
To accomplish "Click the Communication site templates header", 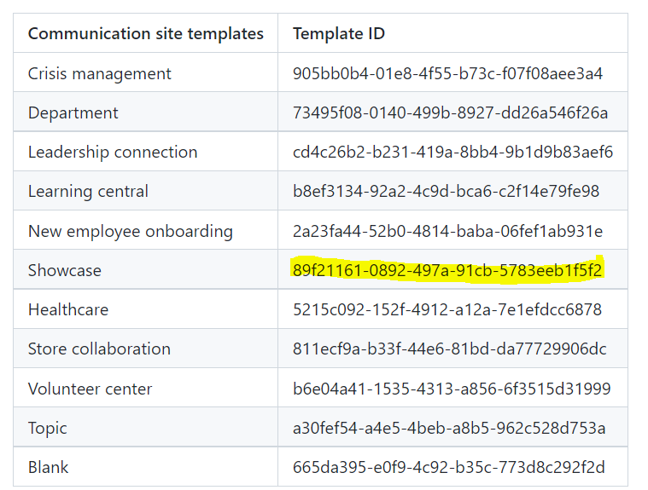I will click(x=145, y=33).
